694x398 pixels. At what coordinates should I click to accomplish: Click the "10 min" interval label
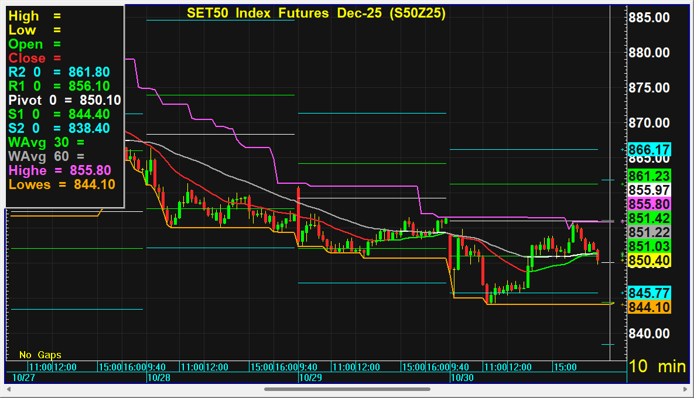(657, 366)
